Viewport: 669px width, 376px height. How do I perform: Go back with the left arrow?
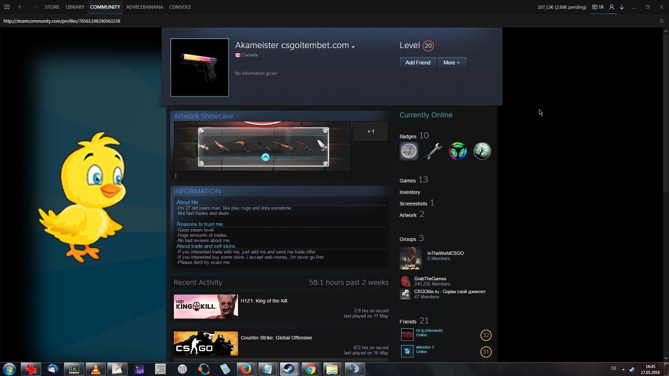[21, 7]
